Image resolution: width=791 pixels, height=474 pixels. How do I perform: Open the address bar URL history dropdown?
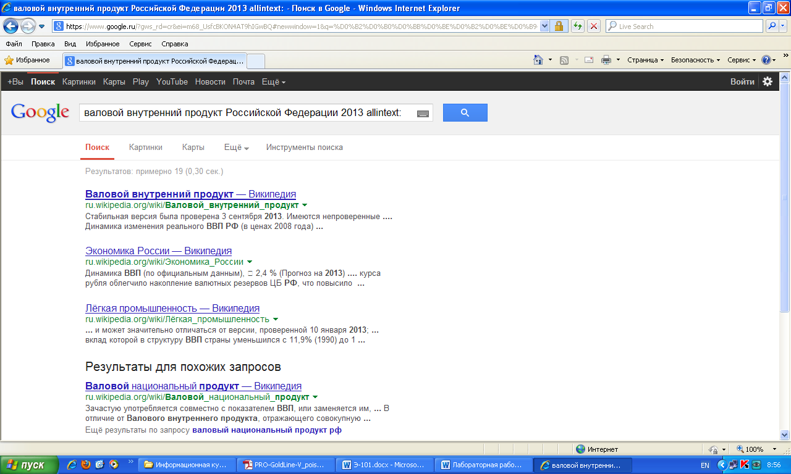click(544, 27)
